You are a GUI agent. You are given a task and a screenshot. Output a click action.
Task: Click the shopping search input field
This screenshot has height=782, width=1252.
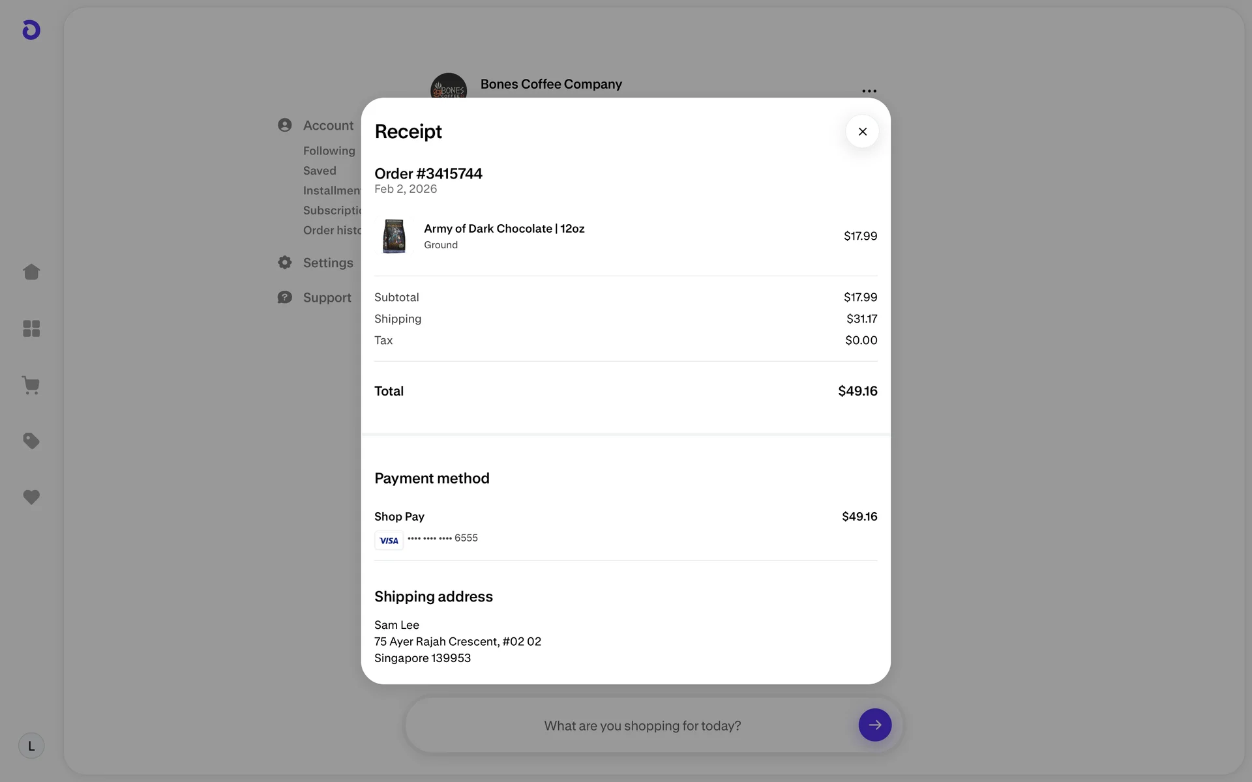tap(642, 725)
